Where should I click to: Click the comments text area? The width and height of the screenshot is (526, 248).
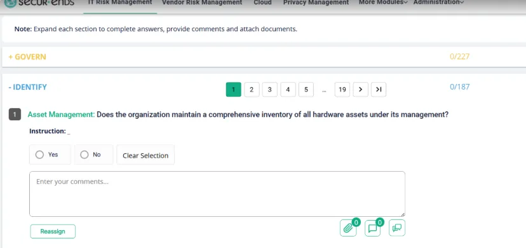(x=217, y=194)
